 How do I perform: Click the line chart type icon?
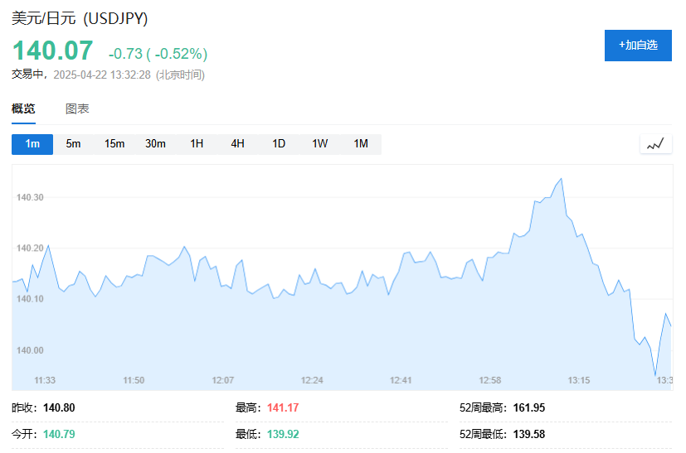pos(655,144)
